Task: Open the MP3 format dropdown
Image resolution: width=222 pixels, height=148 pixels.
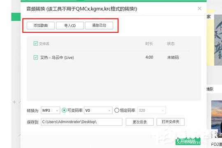Action: [x=51, y=110]
